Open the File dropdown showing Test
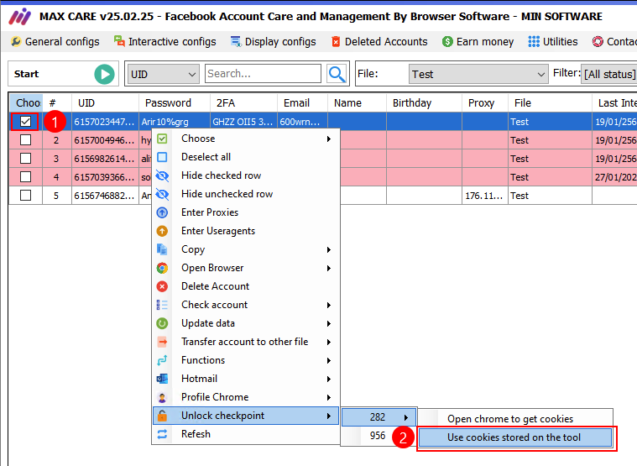This screenshot has width=637, height=466. click(x=478, y=75)
